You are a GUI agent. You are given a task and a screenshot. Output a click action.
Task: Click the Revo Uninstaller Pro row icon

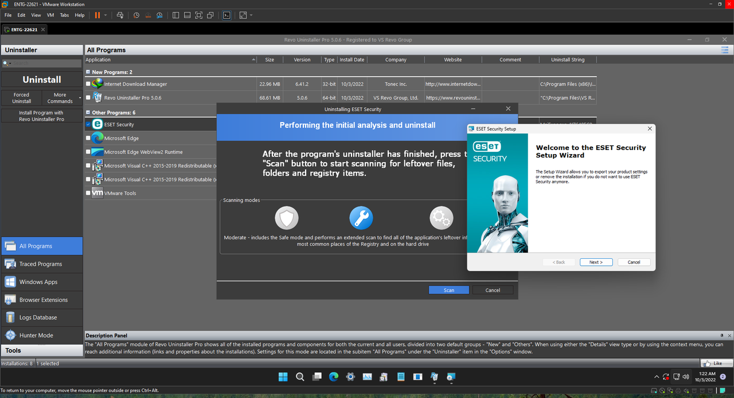click(97, 97)
